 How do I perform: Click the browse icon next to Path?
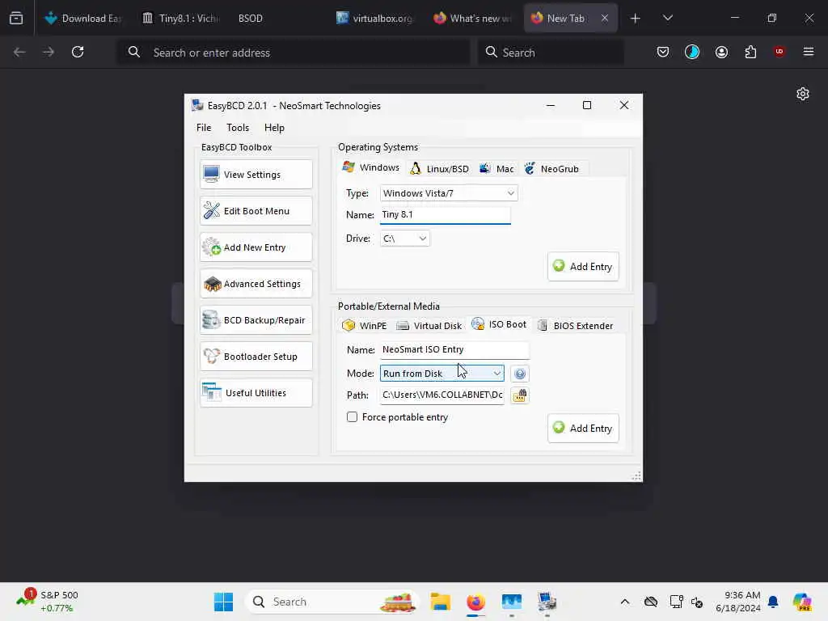[x=520, y=395]
